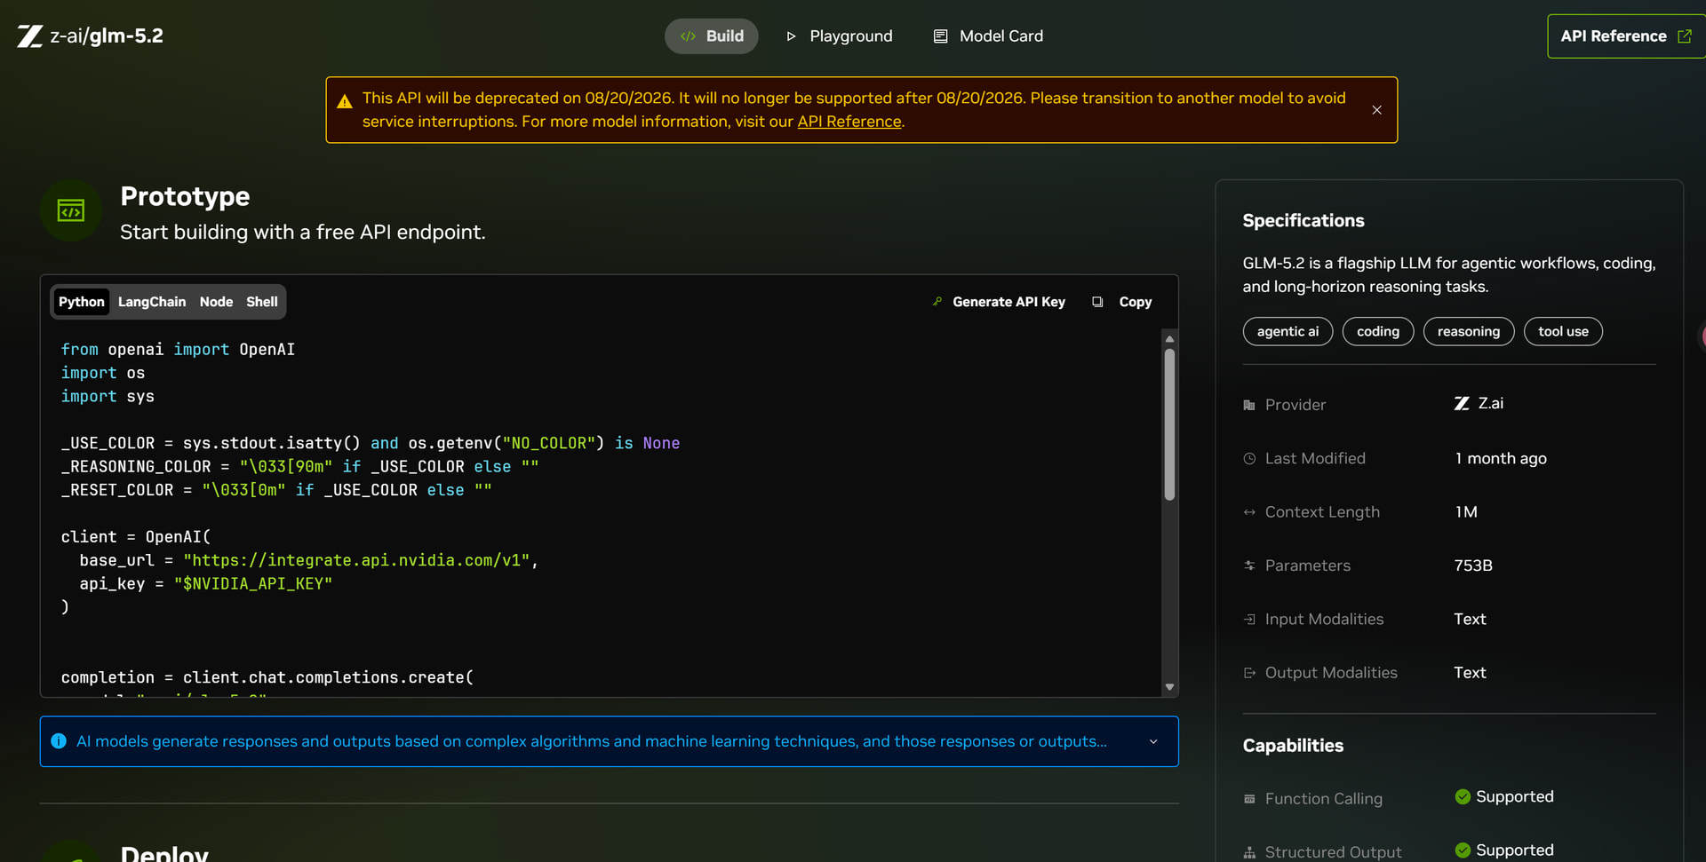The width and height of the screenshot is (1706, 862).
Task: Click the "1M" context length value
Action: pos(1465,512)
